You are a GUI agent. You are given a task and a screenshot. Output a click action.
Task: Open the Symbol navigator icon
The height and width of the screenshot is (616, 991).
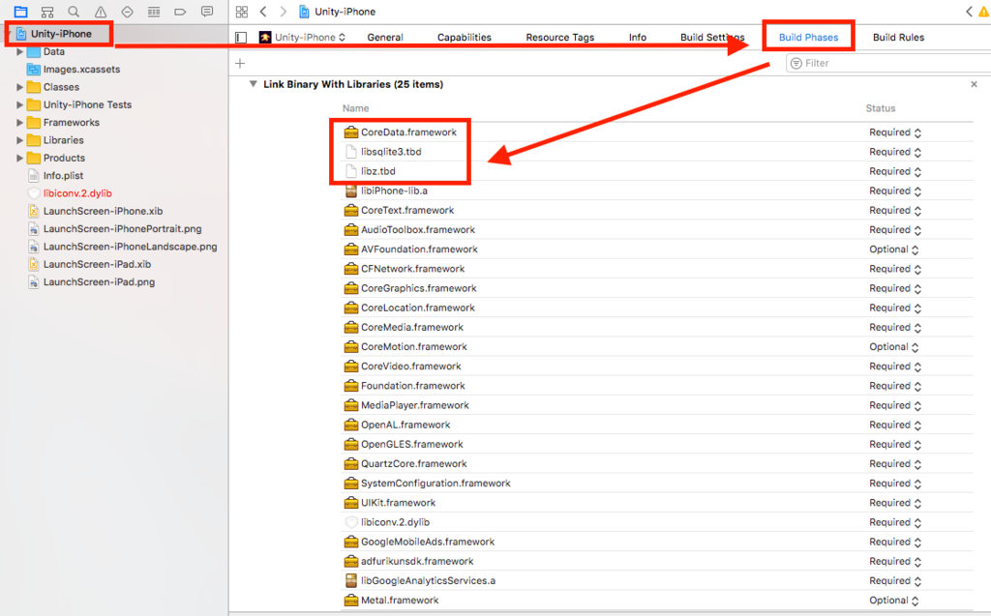click(x=46, y=12)
